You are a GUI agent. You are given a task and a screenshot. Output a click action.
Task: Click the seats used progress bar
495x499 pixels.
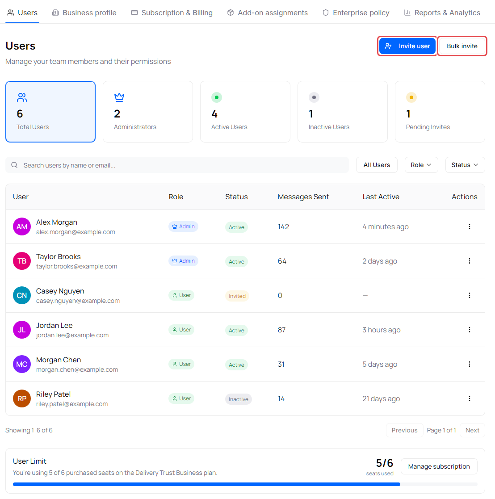coord(245,484)
